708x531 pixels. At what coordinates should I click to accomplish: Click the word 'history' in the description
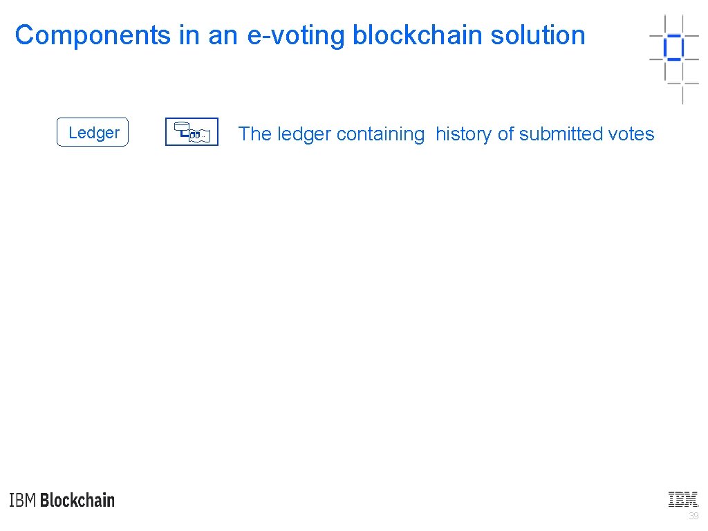pos(465,133)
